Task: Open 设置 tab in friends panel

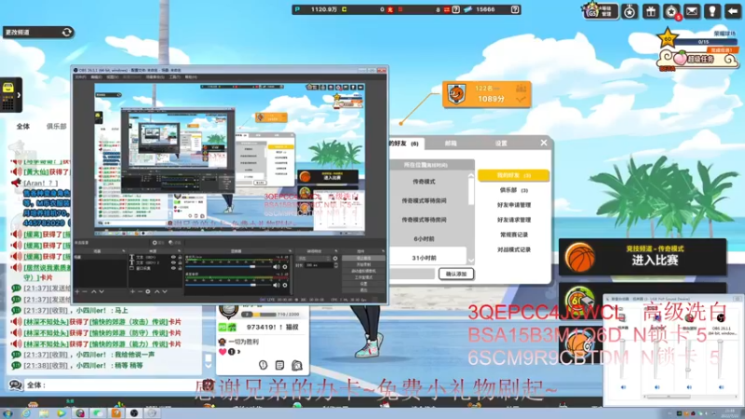Action: (501, 143)
